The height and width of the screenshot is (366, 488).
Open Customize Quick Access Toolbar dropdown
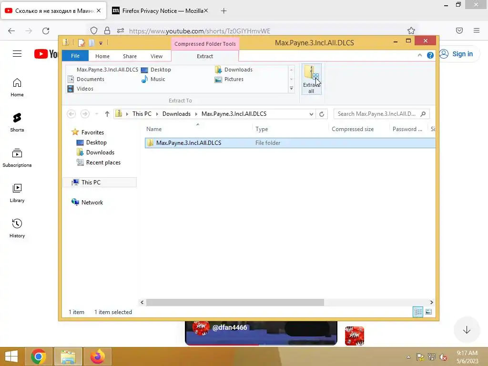click(101, 43)
